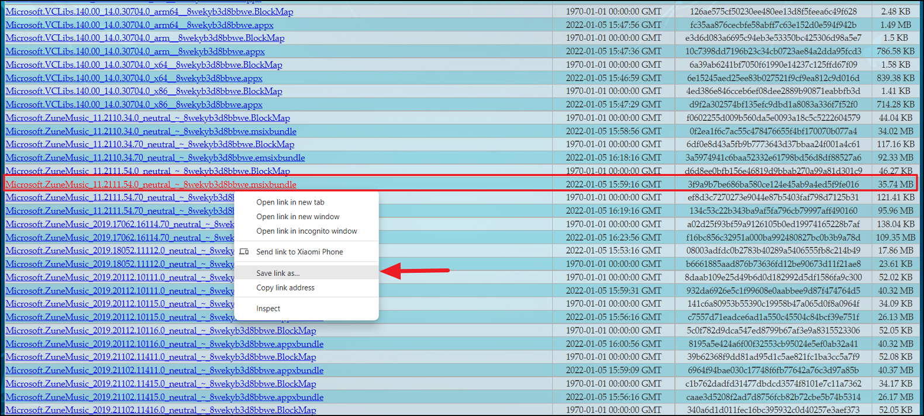Open highlighted ZuneMusic 11.2111.54.0 msixbundle link

151,185
